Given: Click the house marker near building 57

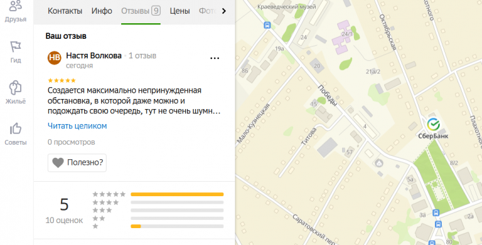Looking at the screenshot, I should (x=379, y=163).
